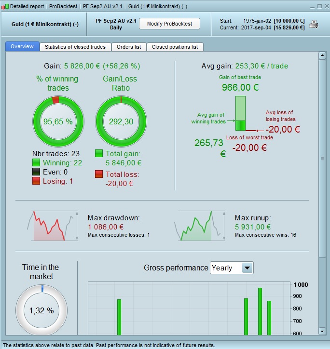330x349 pixels.
Task: Click the Modify ProBacktest button
Action: coord(169,24)
